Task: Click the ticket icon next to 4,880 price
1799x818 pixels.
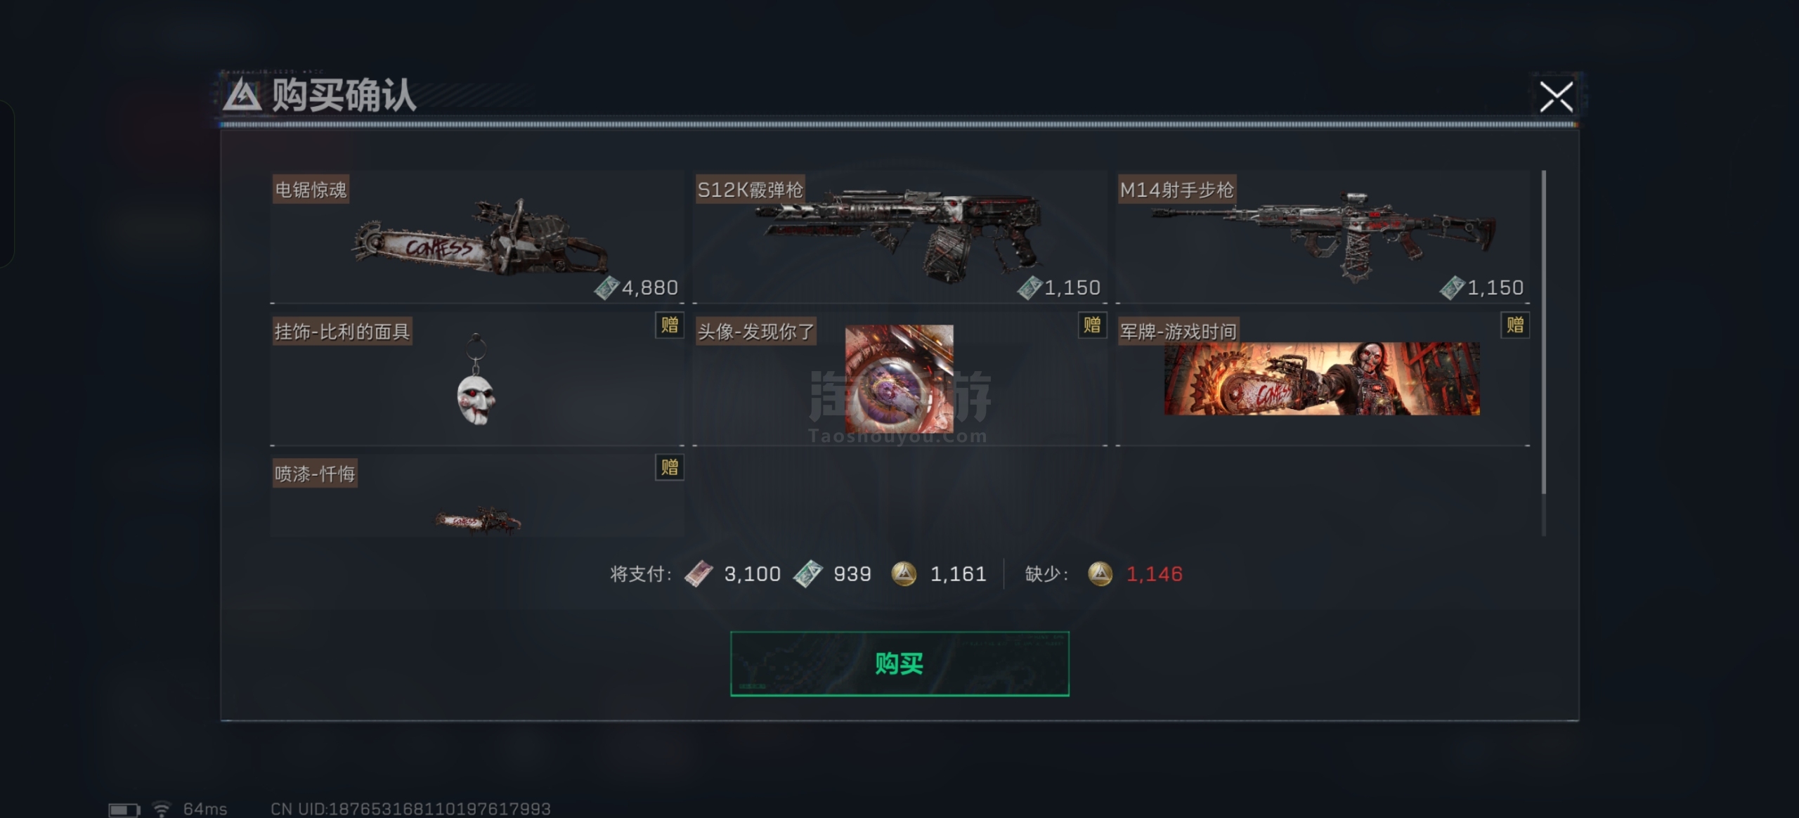Action: point(606,287)
